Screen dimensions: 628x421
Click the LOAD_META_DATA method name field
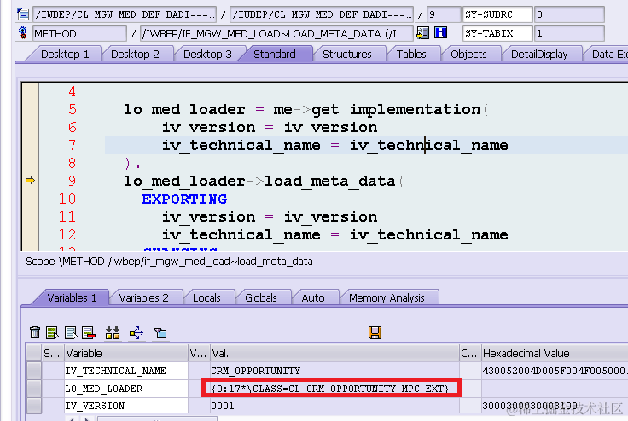(x=276, y=33)
